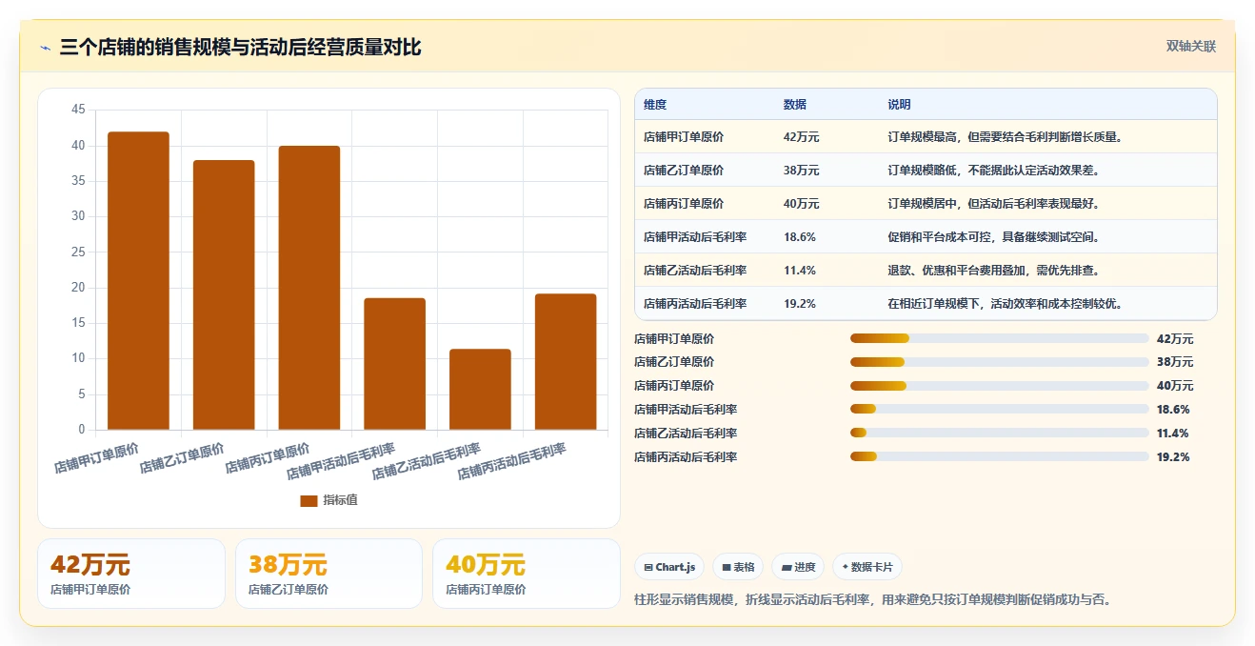Image resolution: width=1255 pixels, height=646 pixels.
Task: Click the 18.6% table data cell
Action: coord(800,237)
